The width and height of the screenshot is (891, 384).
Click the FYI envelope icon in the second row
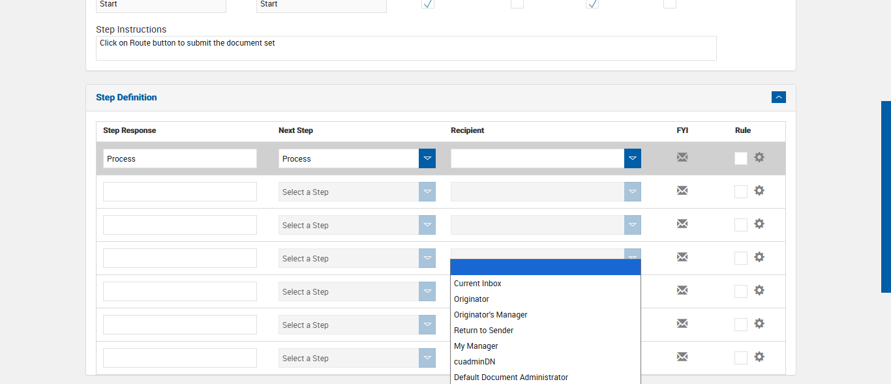pyautogui.click(x=682, y=190)
